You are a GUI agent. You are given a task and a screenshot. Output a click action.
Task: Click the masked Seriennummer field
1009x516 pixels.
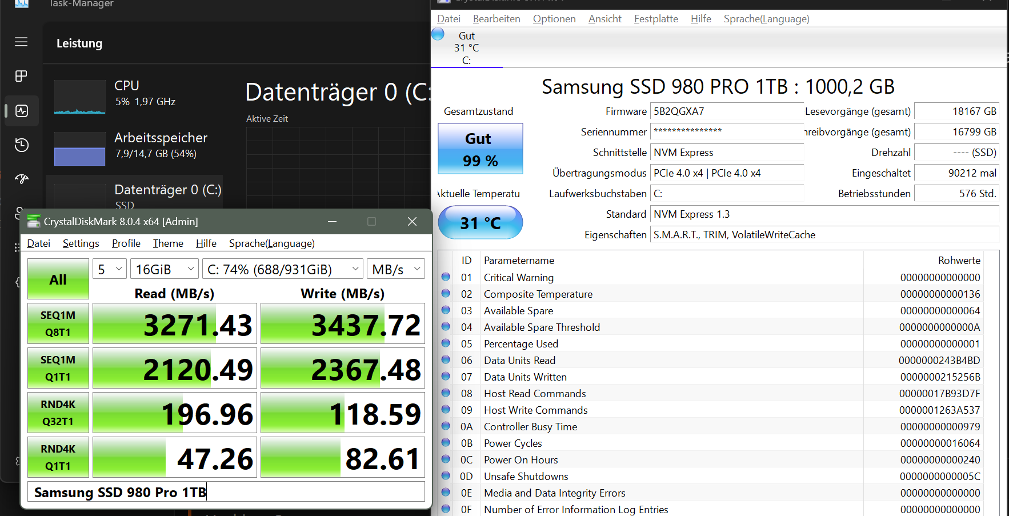point(727,132)
